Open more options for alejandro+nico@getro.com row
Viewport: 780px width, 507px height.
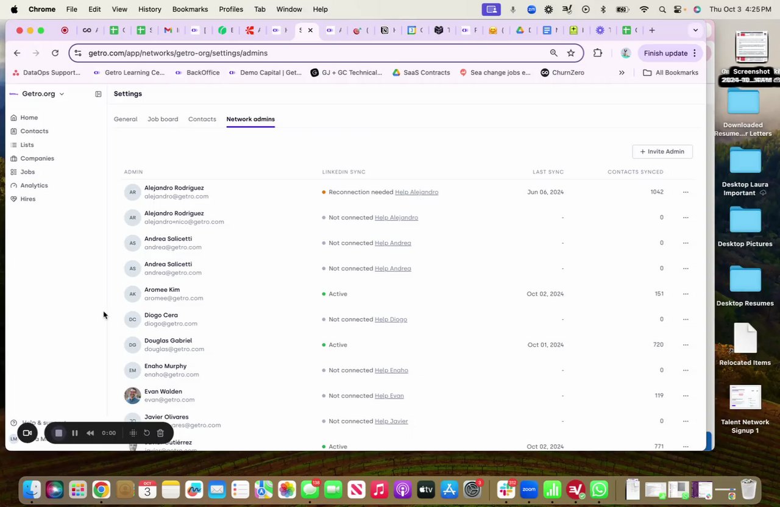click(x=686, y=218)
